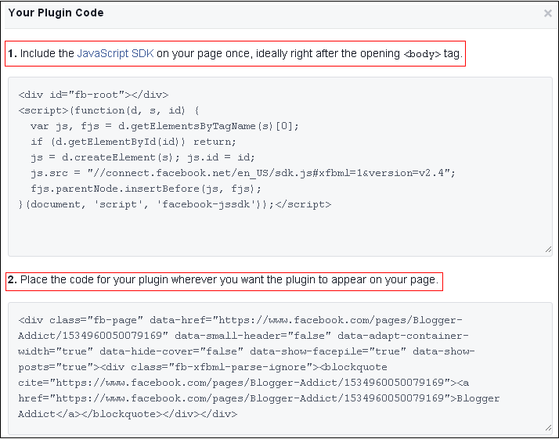Place cursor on the fb-root div line

(x=93, y=95)
